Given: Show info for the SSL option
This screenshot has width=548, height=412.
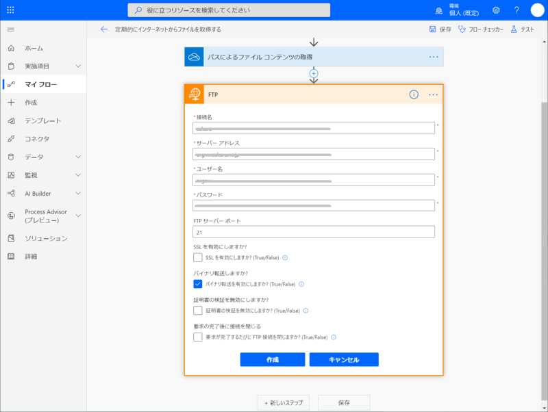Looking at the screenshot, I should 285,258.
